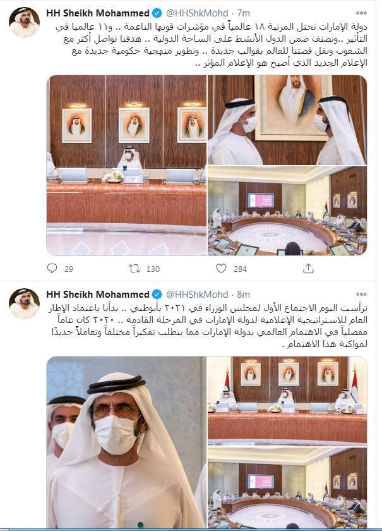Open profile avatar on the first tweet
Screen dimensions: 382x531
point(25,22)
